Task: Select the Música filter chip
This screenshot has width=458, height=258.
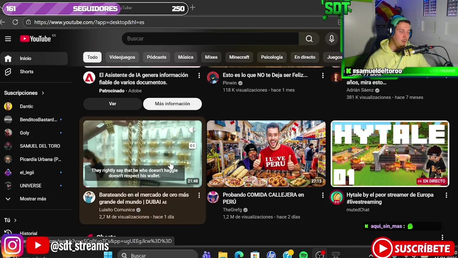Action: click(x=186, y=57)
